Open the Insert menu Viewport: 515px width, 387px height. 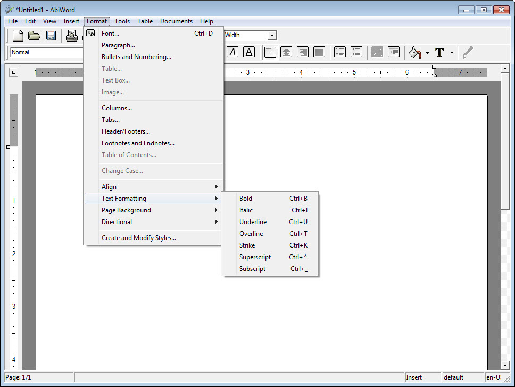point(71,21)
